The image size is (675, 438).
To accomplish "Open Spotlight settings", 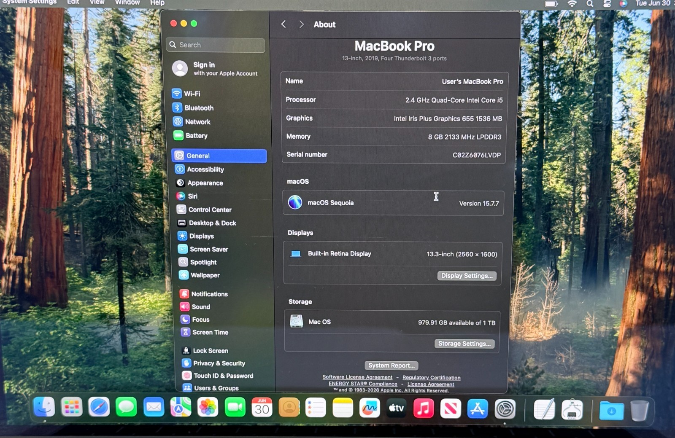I will click(x=197, y=262).
